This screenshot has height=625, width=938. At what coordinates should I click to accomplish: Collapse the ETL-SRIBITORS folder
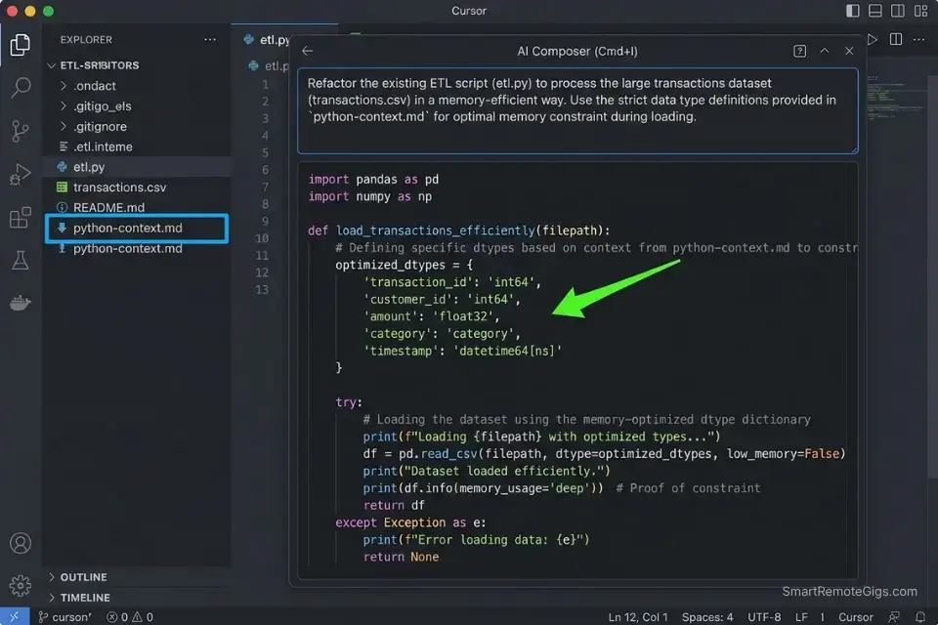[x=50, y=64]
